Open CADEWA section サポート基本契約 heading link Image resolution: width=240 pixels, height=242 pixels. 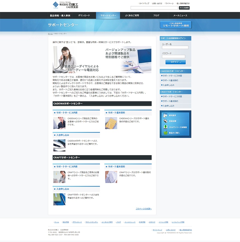pyautogui.click(x=116, y=113)
